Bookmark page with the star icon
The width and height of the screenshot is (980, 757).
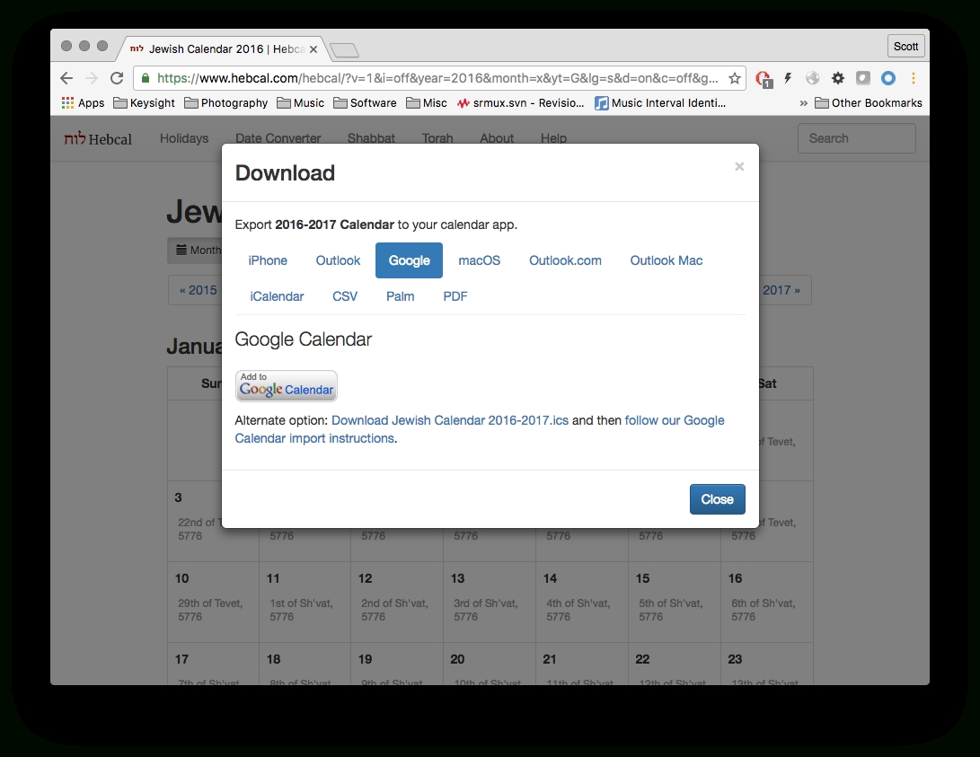735,78
